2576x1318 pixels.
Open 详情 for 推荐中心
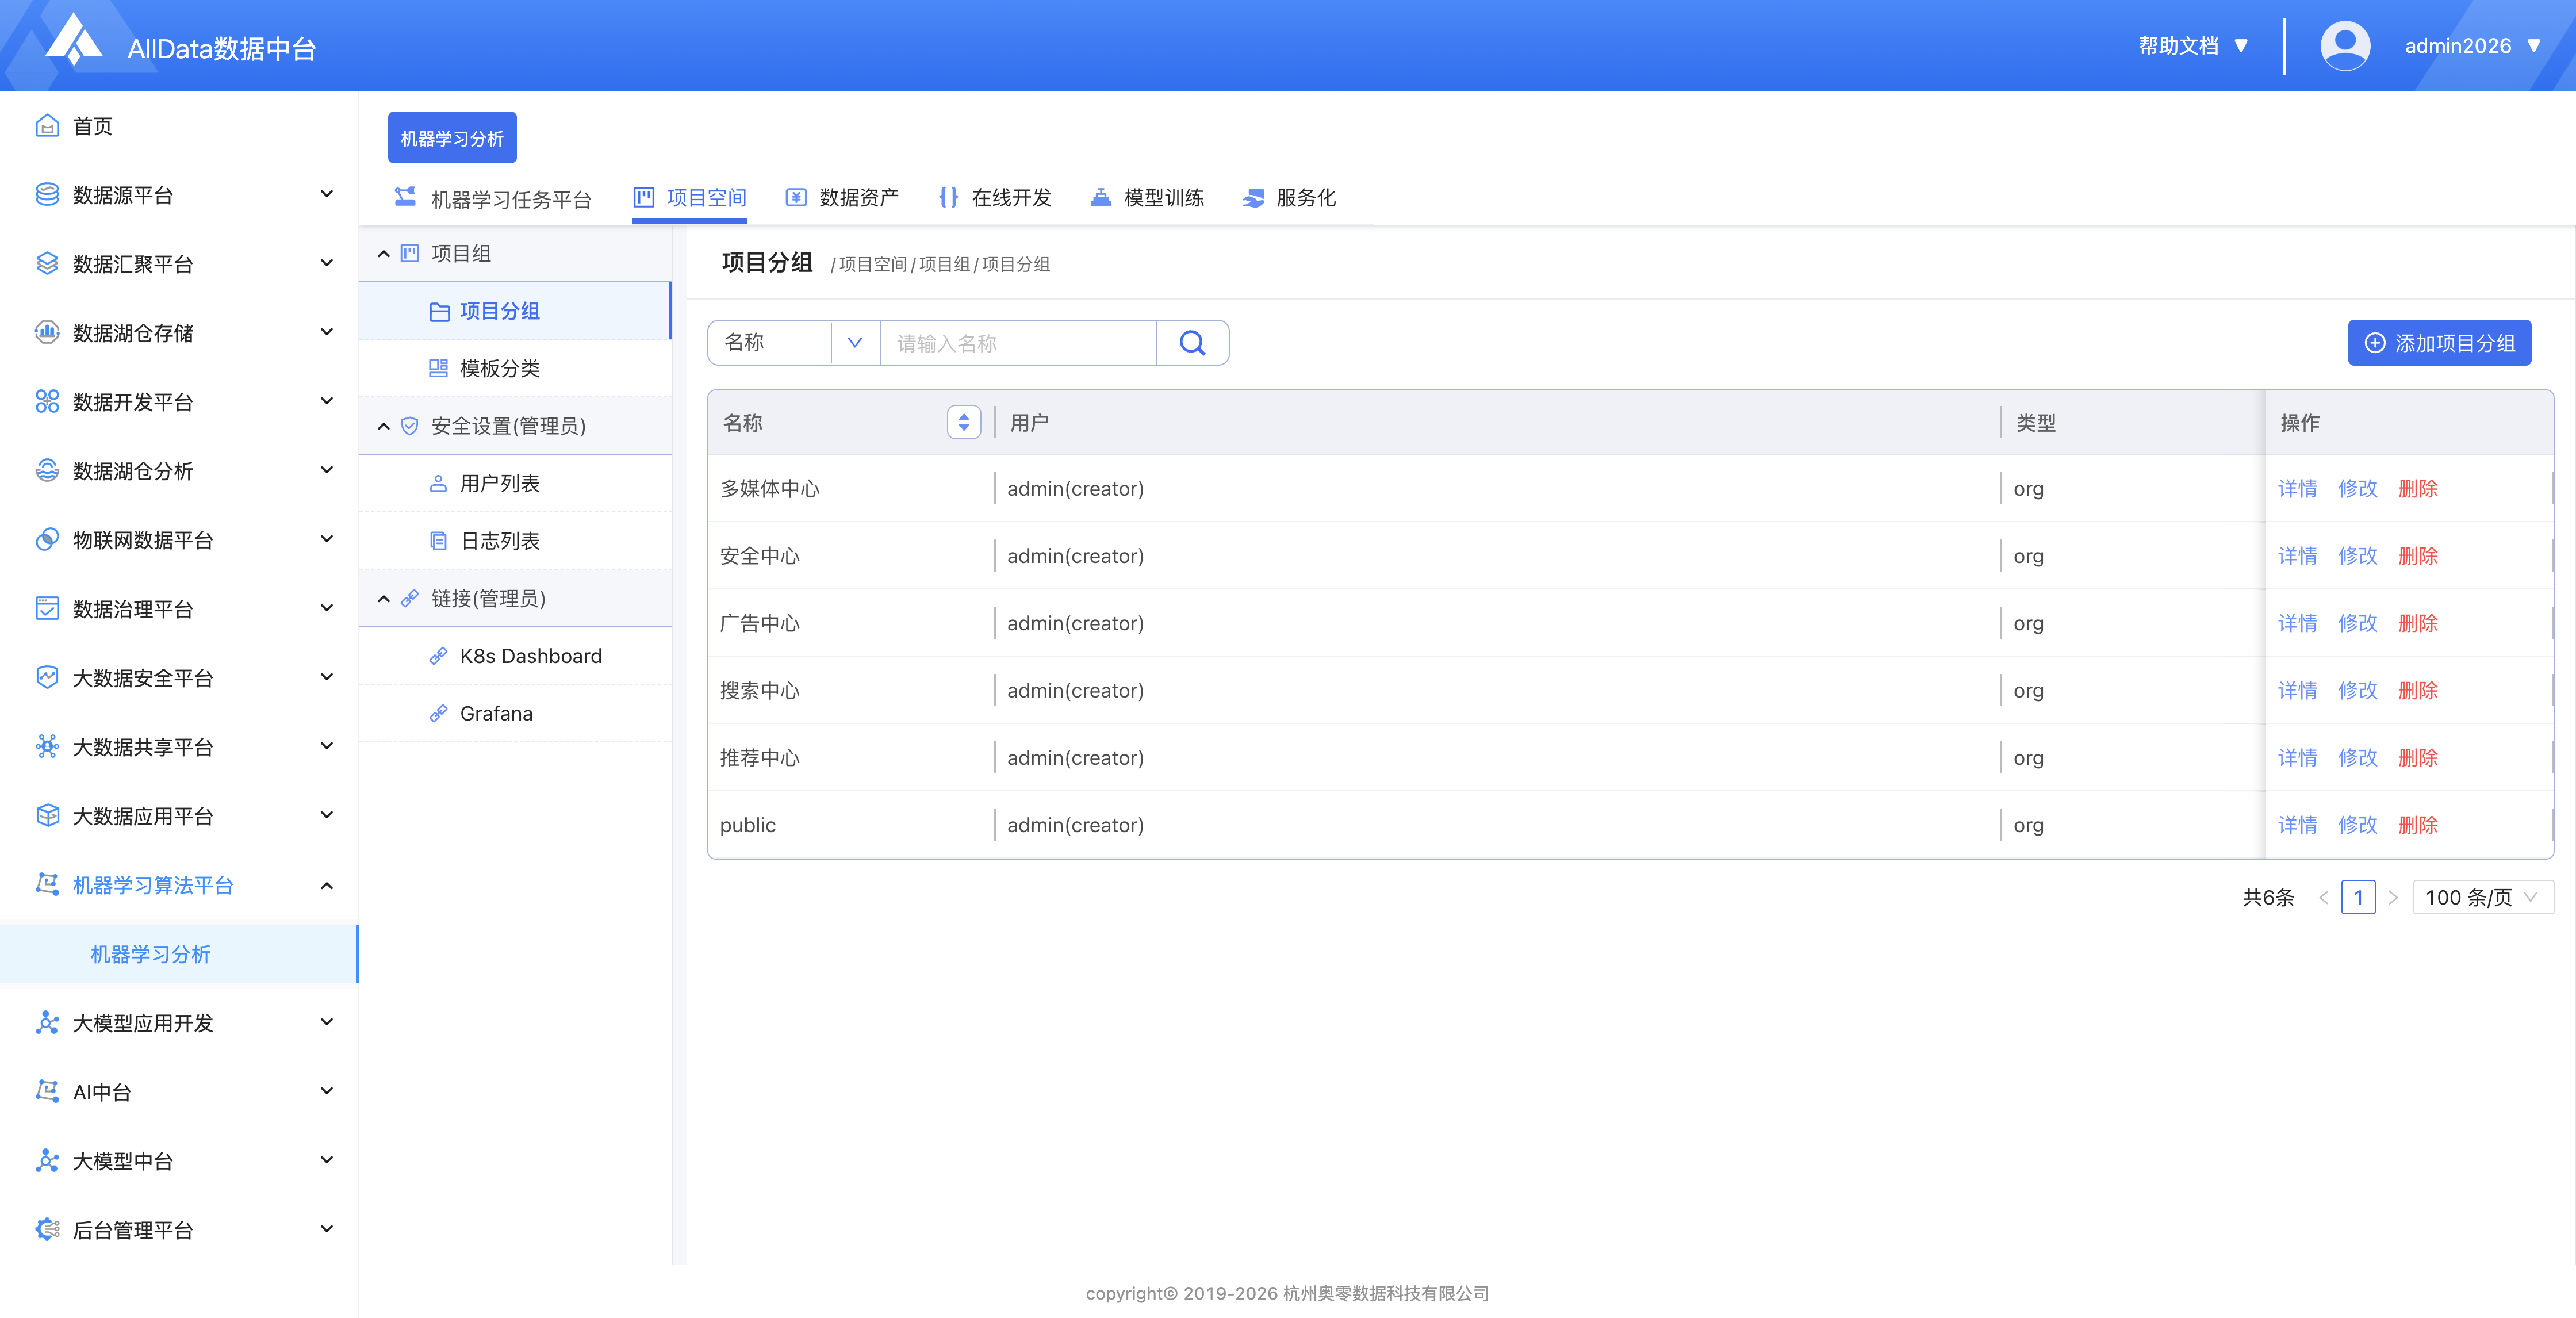pyautogui.click(x=2297, y=758)
